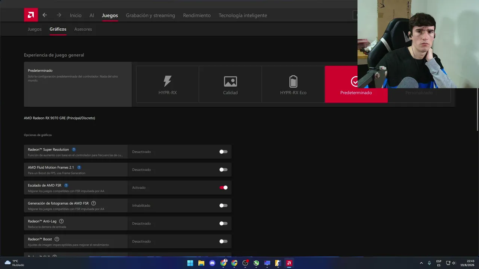Screen dimensions: 479x269
Task: Click the microphone icon in system tray
Action: [x=429, y=263]
